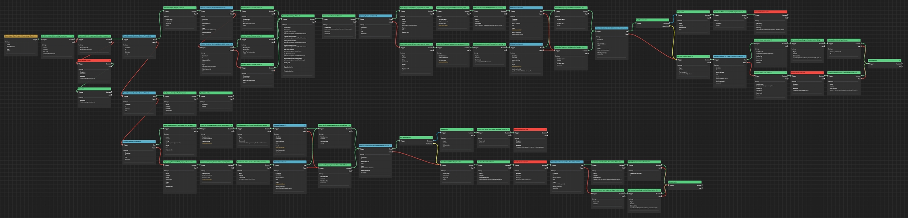
Task: Toggle Async setting in File Delete Action
Action: click(x=45, y=49)
